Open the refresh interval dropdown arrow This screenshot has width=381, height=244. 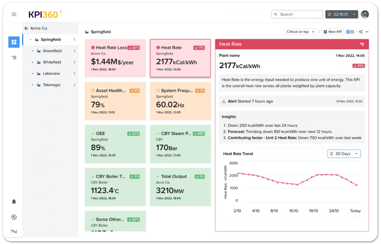[x=354, y=14]
